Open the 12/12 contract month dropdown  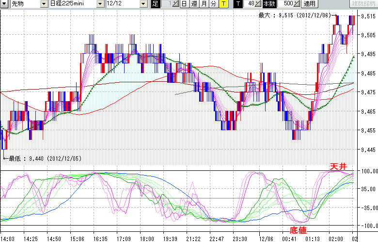(x=143, y=4)
